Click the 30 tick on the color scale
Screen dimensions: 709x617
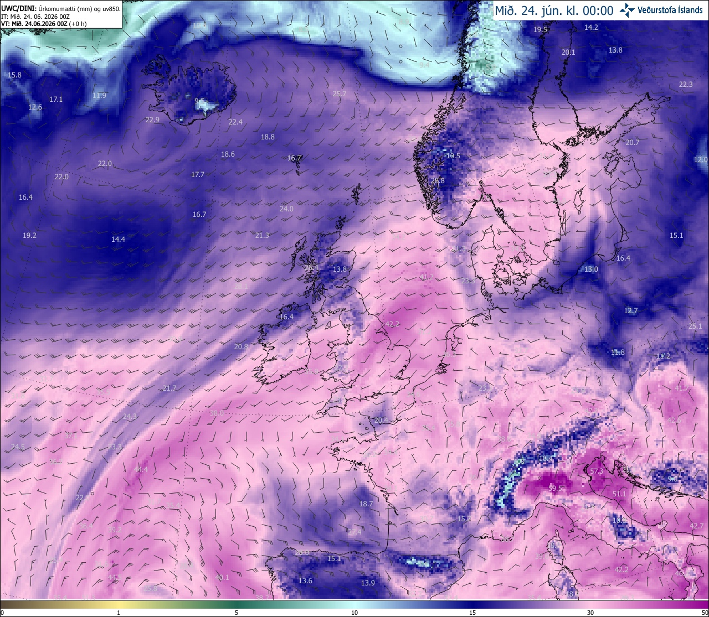[590, 613]
